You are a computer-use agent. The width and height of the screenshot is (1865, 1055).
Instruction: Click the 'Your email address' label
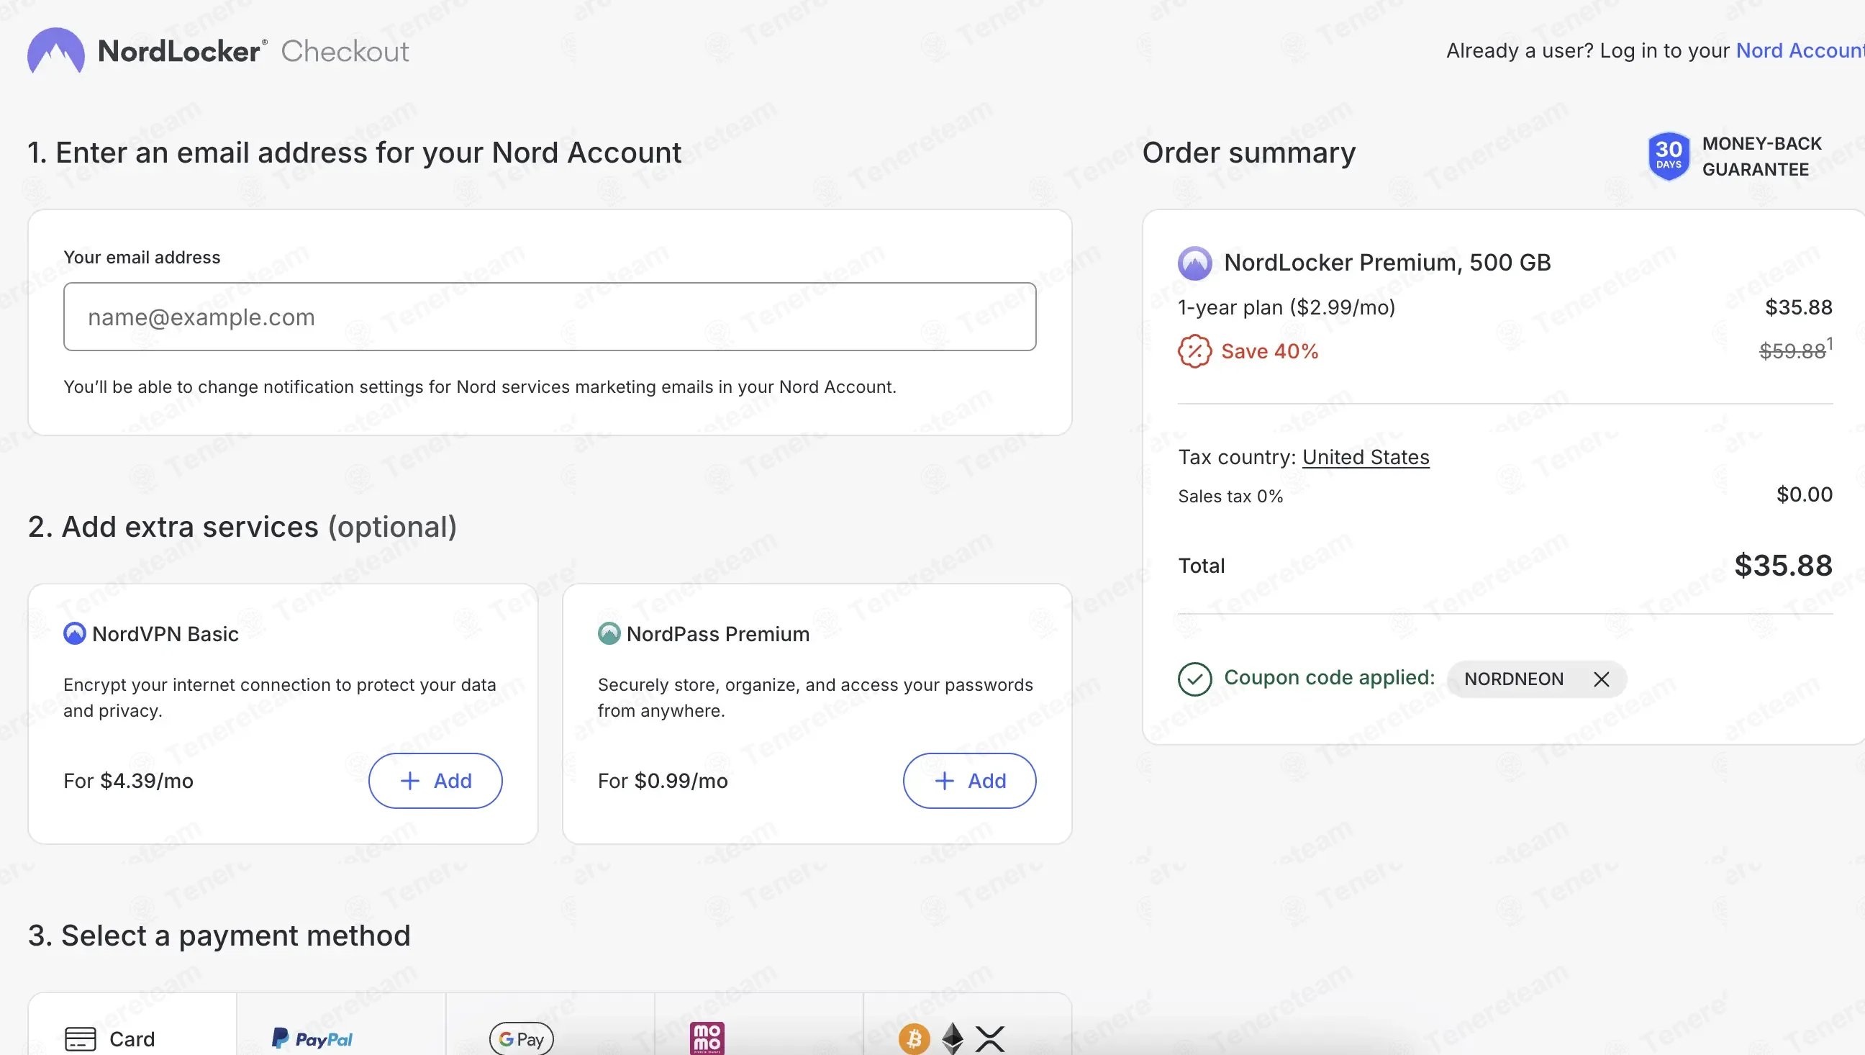(x=142, y=258)
